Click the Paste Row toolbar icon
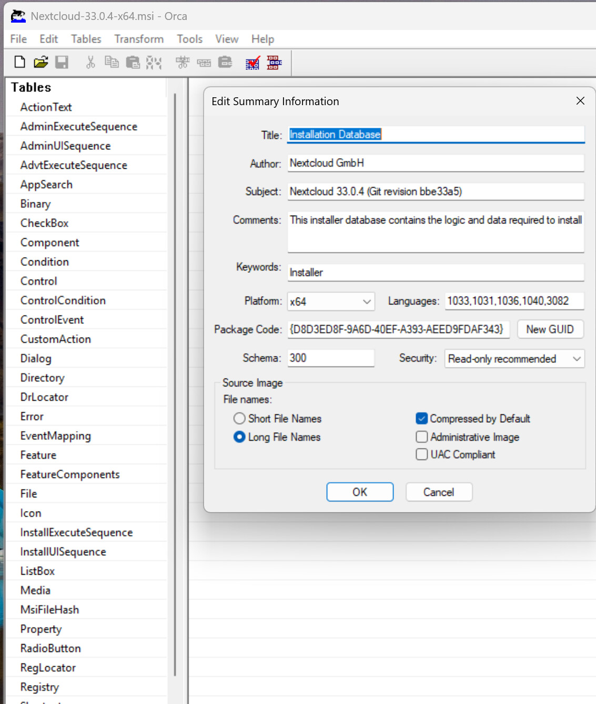Viewport: 596px width, 704px height. (225, 62)
